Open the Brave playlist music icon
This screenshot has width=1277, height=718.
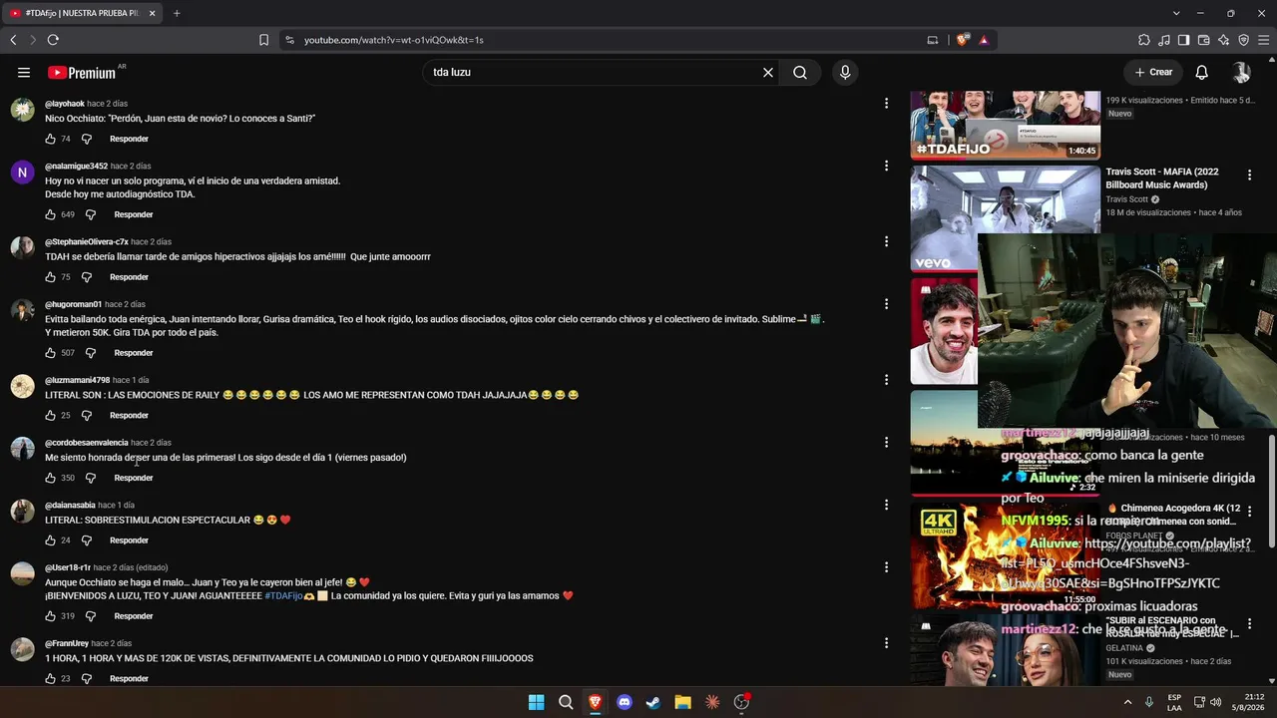click(x=1164, y=40)
